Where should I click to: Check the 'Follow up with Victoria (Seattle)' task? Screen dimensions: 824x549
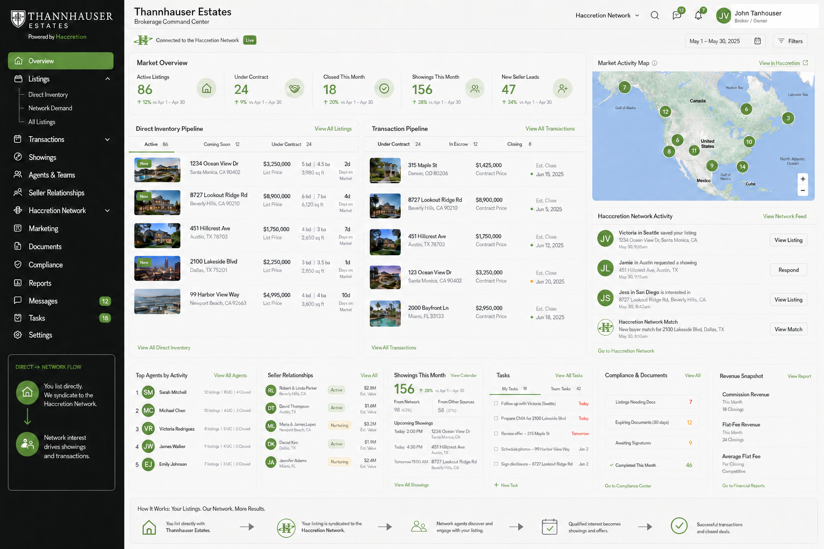(496, 404)
